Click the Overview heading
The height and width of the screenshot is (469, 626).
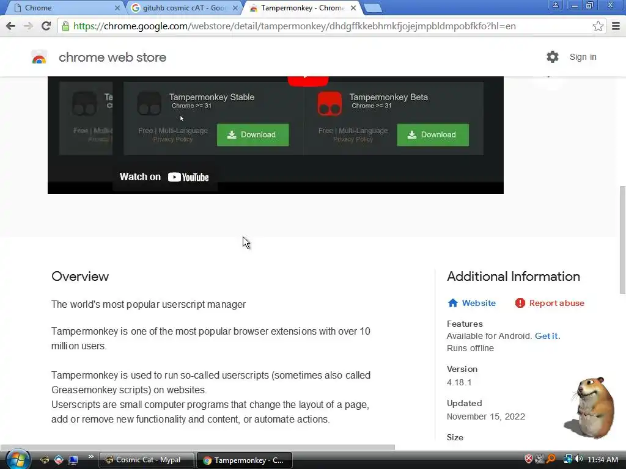(x=80, y=277)
